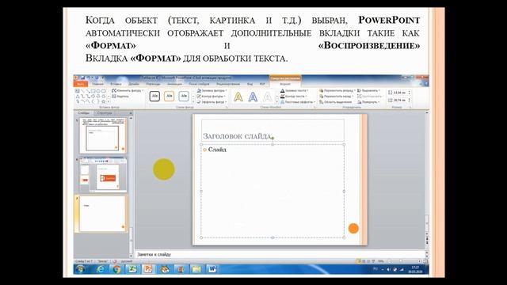Viewport: 507px width, 285px height.
Task: Open Повернуть dropdown
Action: [368, 102]
